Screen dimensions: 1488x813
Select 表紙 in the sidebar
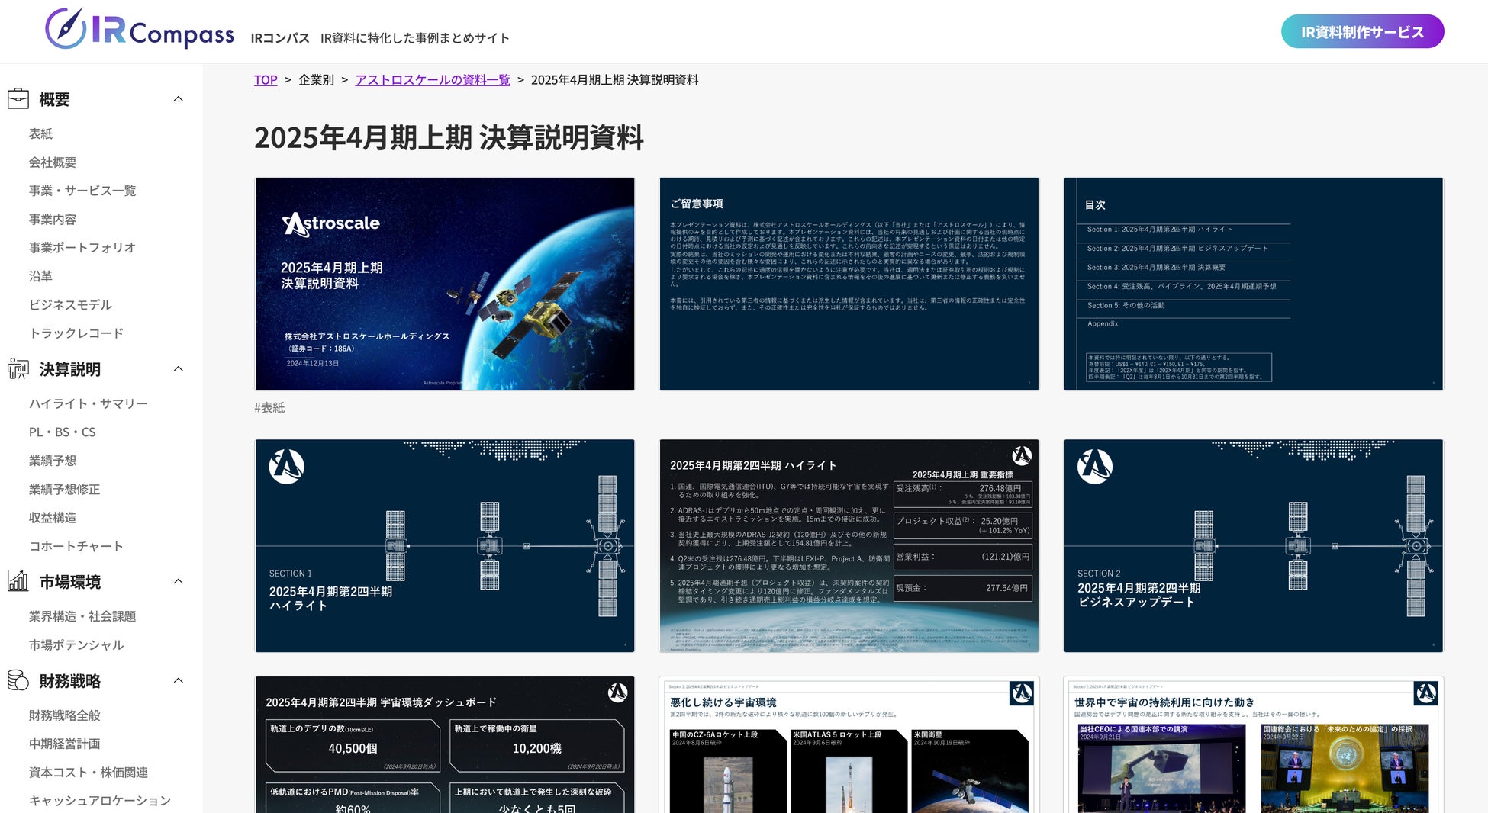coord(41,133)
